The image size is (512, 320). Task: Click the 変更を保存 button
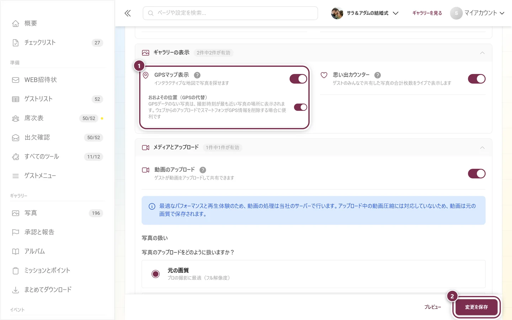pyautogui.click(x=476, y=307)
